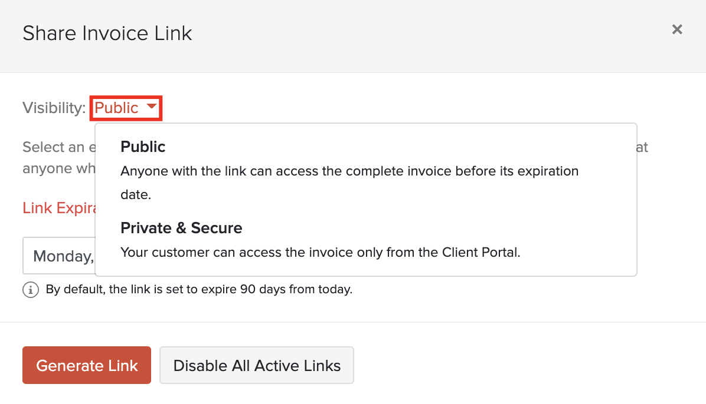Click the red caret next to Public
706x404 pixels.
coord(152,107)
